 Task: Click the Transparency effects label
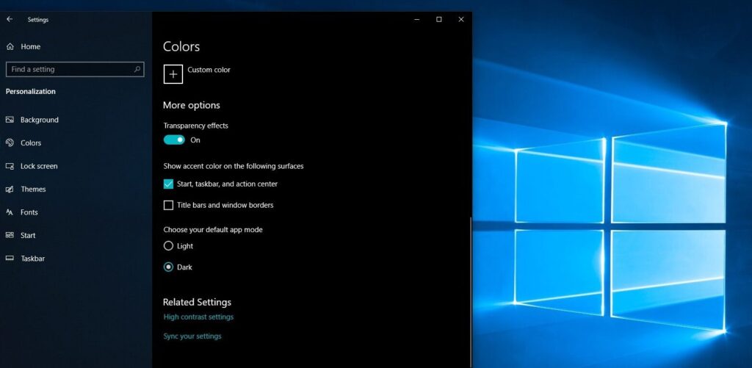point(195,125)
